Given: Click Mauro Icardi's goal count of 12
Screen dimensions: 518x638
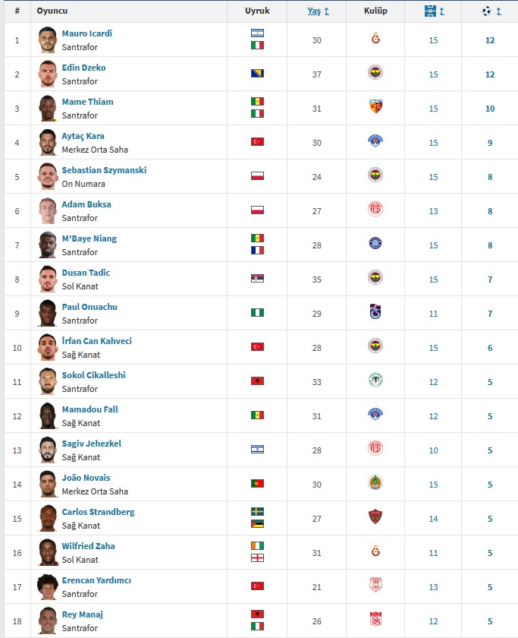Looking at the screenshot, I should (490, 40).
